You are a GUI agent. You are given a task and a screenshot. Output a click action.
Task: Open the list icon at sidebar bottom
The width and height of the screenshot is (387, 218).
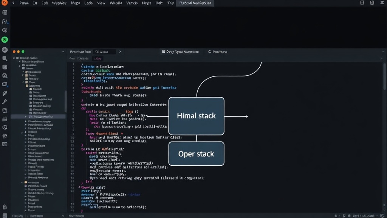coord(5,215)
